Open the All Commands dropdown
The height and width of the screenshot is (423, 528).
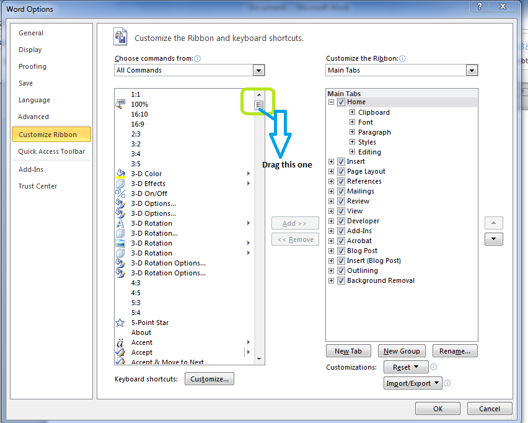pyautogui.click(x=258, y=70)
